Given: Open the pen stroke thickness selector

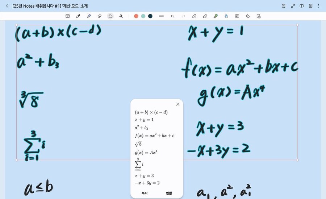Looking at the screenshot, I should point(162,16).
